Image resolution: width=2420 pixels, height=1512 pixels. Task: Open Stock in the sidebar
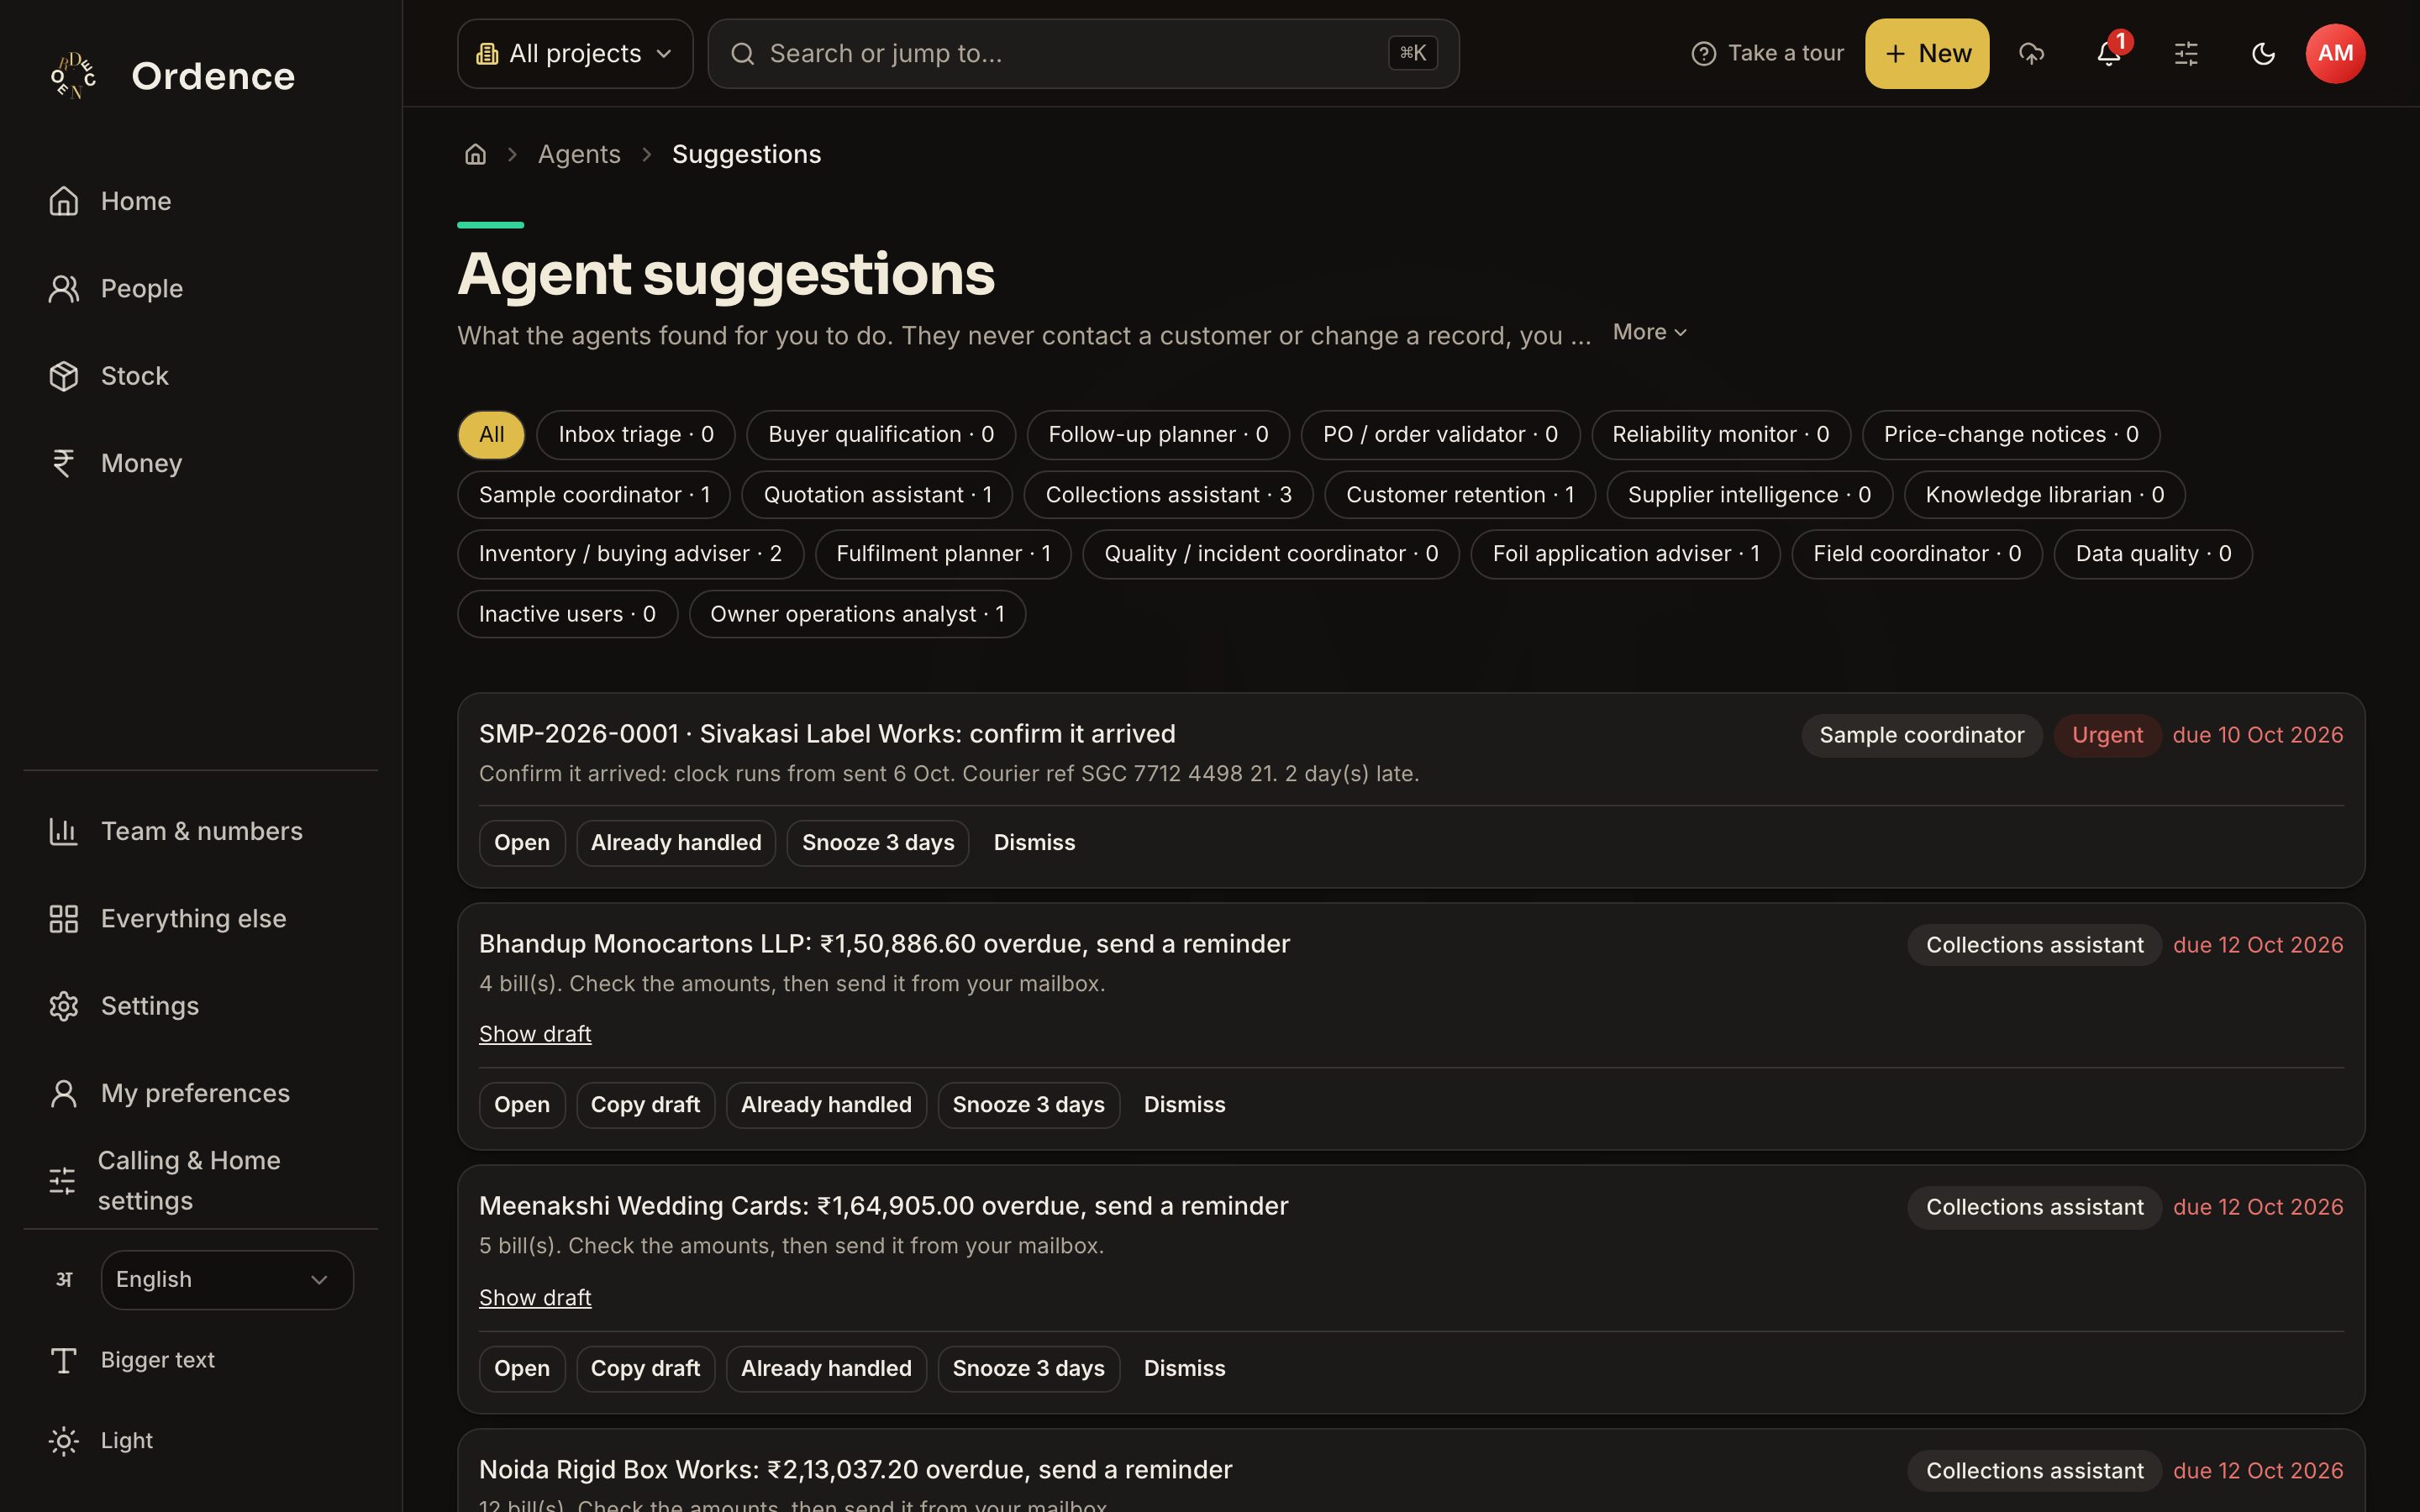(200, 376)
